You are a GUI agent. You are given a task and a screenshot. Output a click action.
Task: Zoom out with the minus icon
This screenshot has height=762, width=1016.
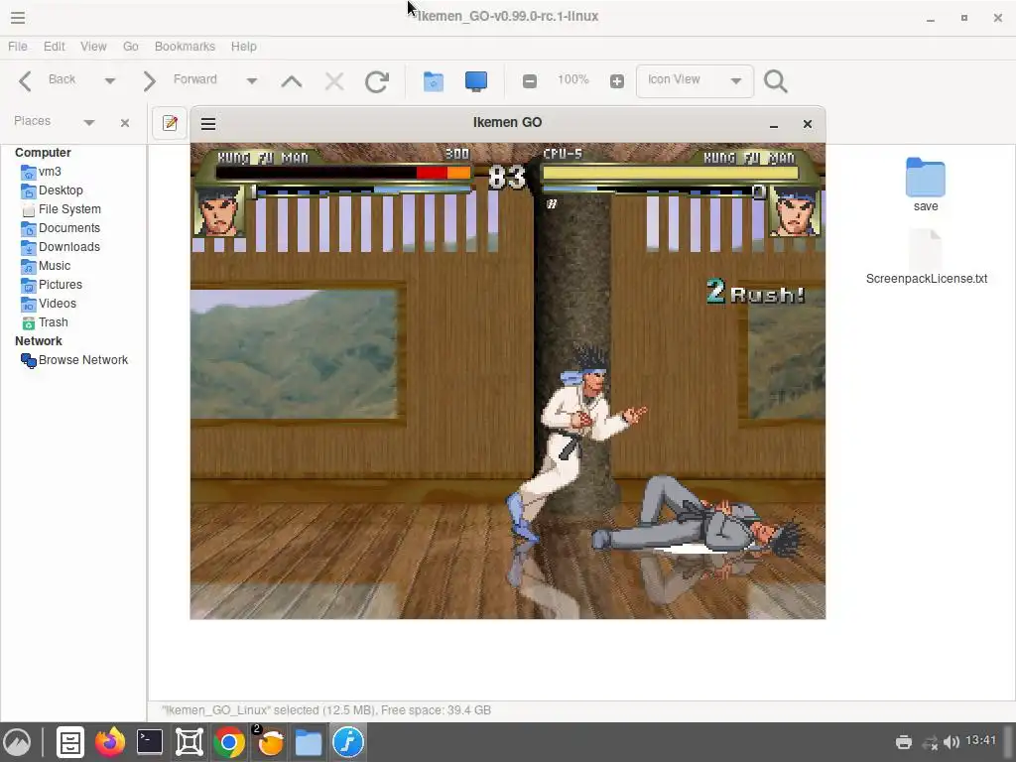pos(530,81)
